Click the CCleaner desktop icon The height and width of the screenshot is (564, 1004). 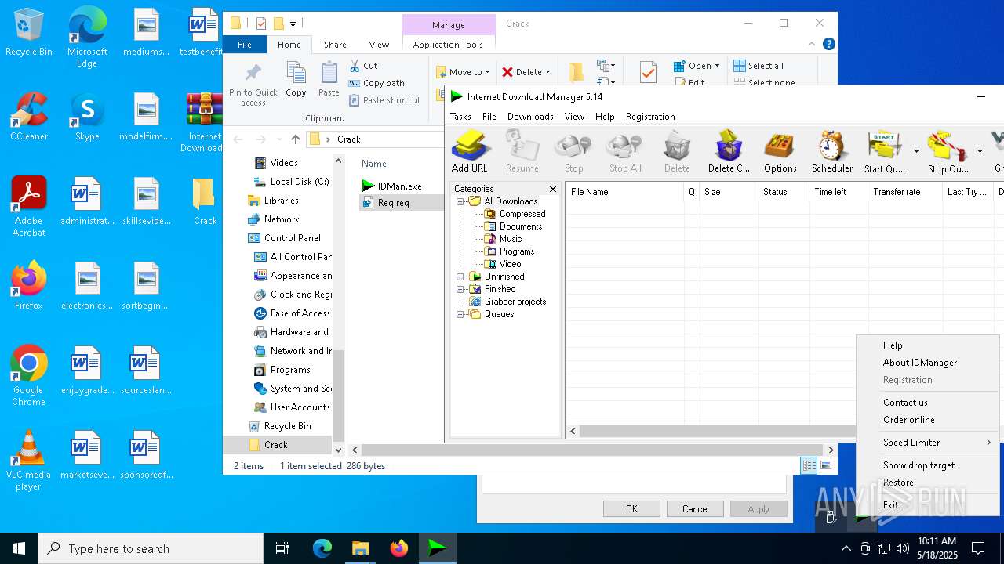point(29,117)
